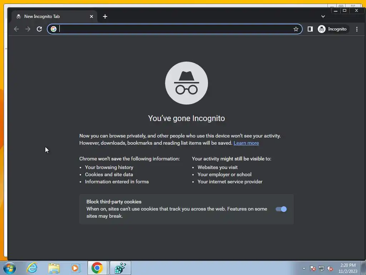Click the blue cubes taskbar app icon
This screenshot has height=275, width=366.
[120, 268]
